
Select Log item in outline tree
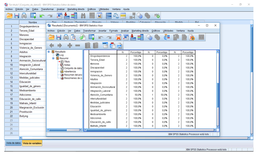click(61, 55)
